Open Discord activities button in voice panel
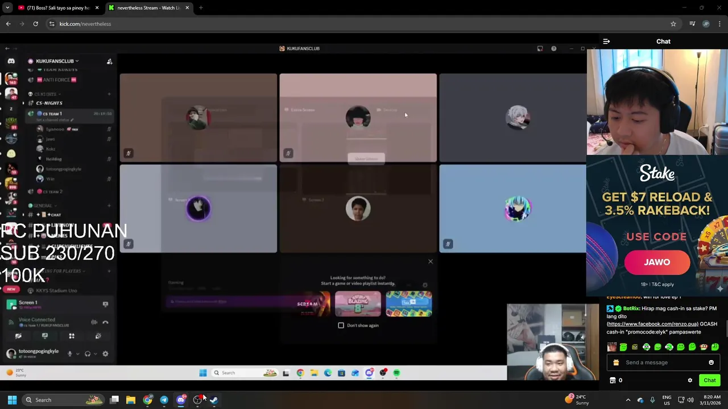728x409 pixels. (72, 336)
